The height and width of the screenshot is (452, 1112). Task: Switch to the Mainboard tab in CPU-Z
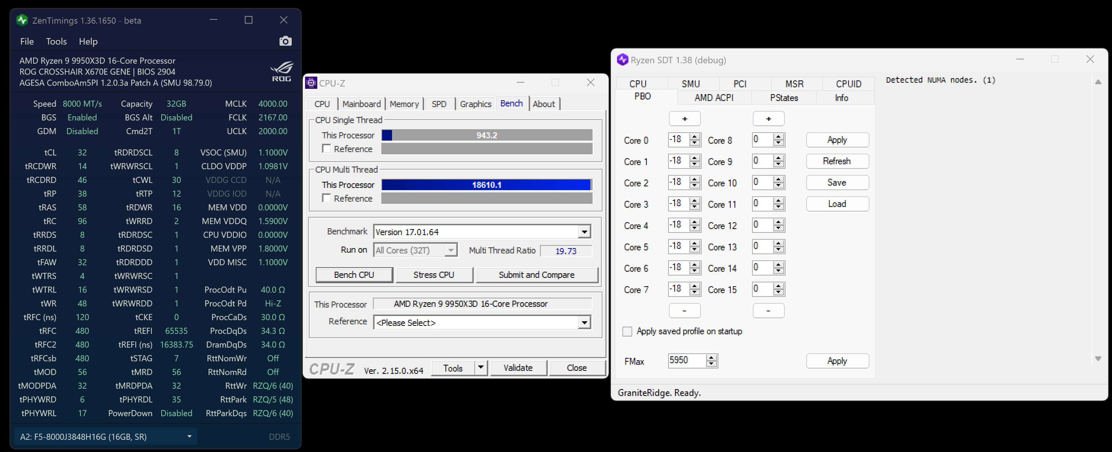[x=361, y=104]
